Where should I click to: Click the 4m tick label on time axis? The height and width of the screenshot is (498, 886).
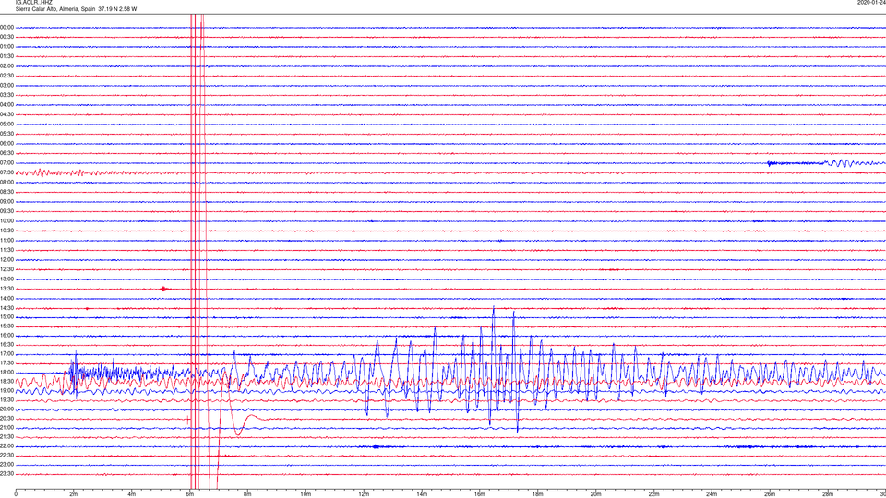point(132,494)
